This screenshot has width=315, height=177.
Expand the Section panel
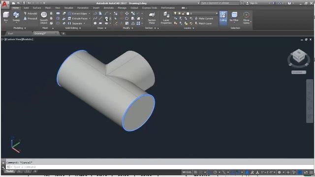[151, 28]
